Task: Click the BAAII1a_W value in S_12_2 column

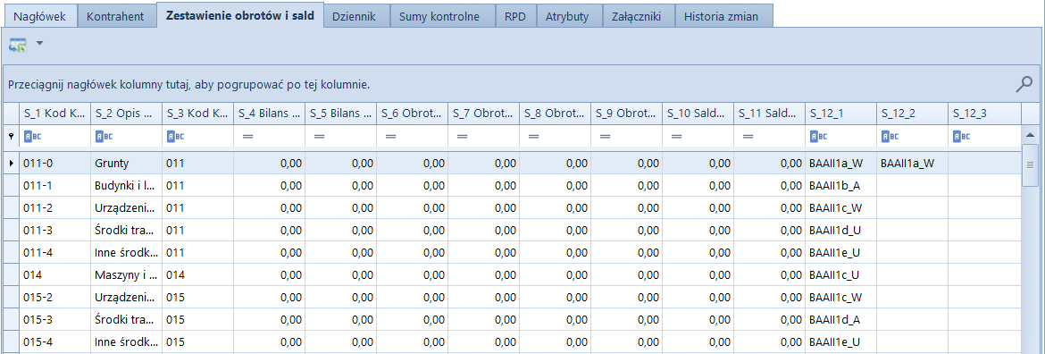Action: pos(913,163)
